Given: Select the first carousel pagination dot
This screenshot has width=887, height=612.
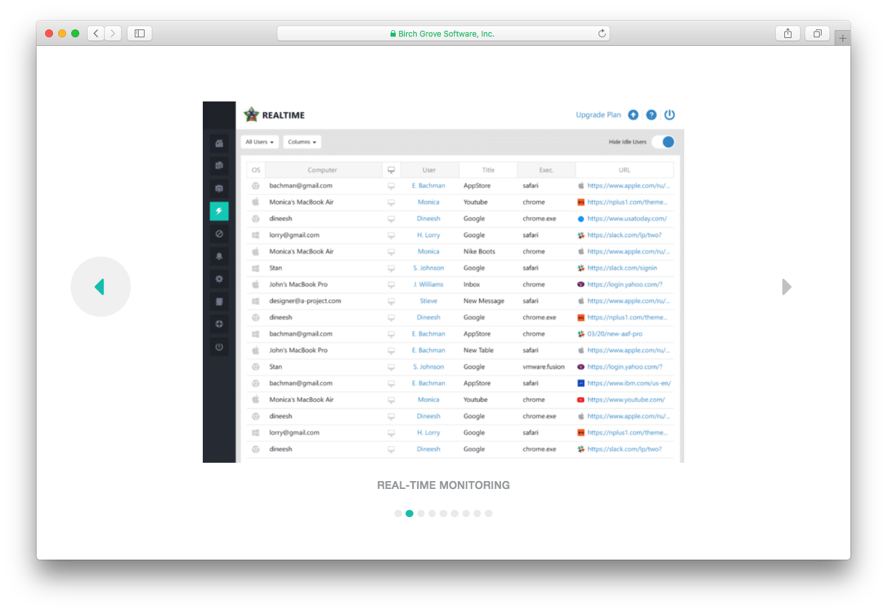Looking at the screenshot, I should (398, 514).
